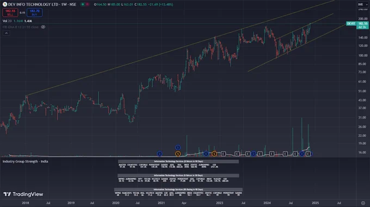Click the 120.00 price axis label
370x207 pixels.
[x=363, y=46]
